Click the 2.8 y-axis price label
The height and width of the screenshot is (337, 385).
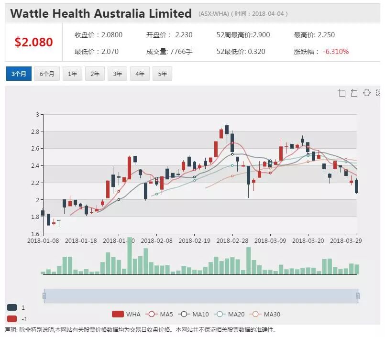[x=35, y=131]
